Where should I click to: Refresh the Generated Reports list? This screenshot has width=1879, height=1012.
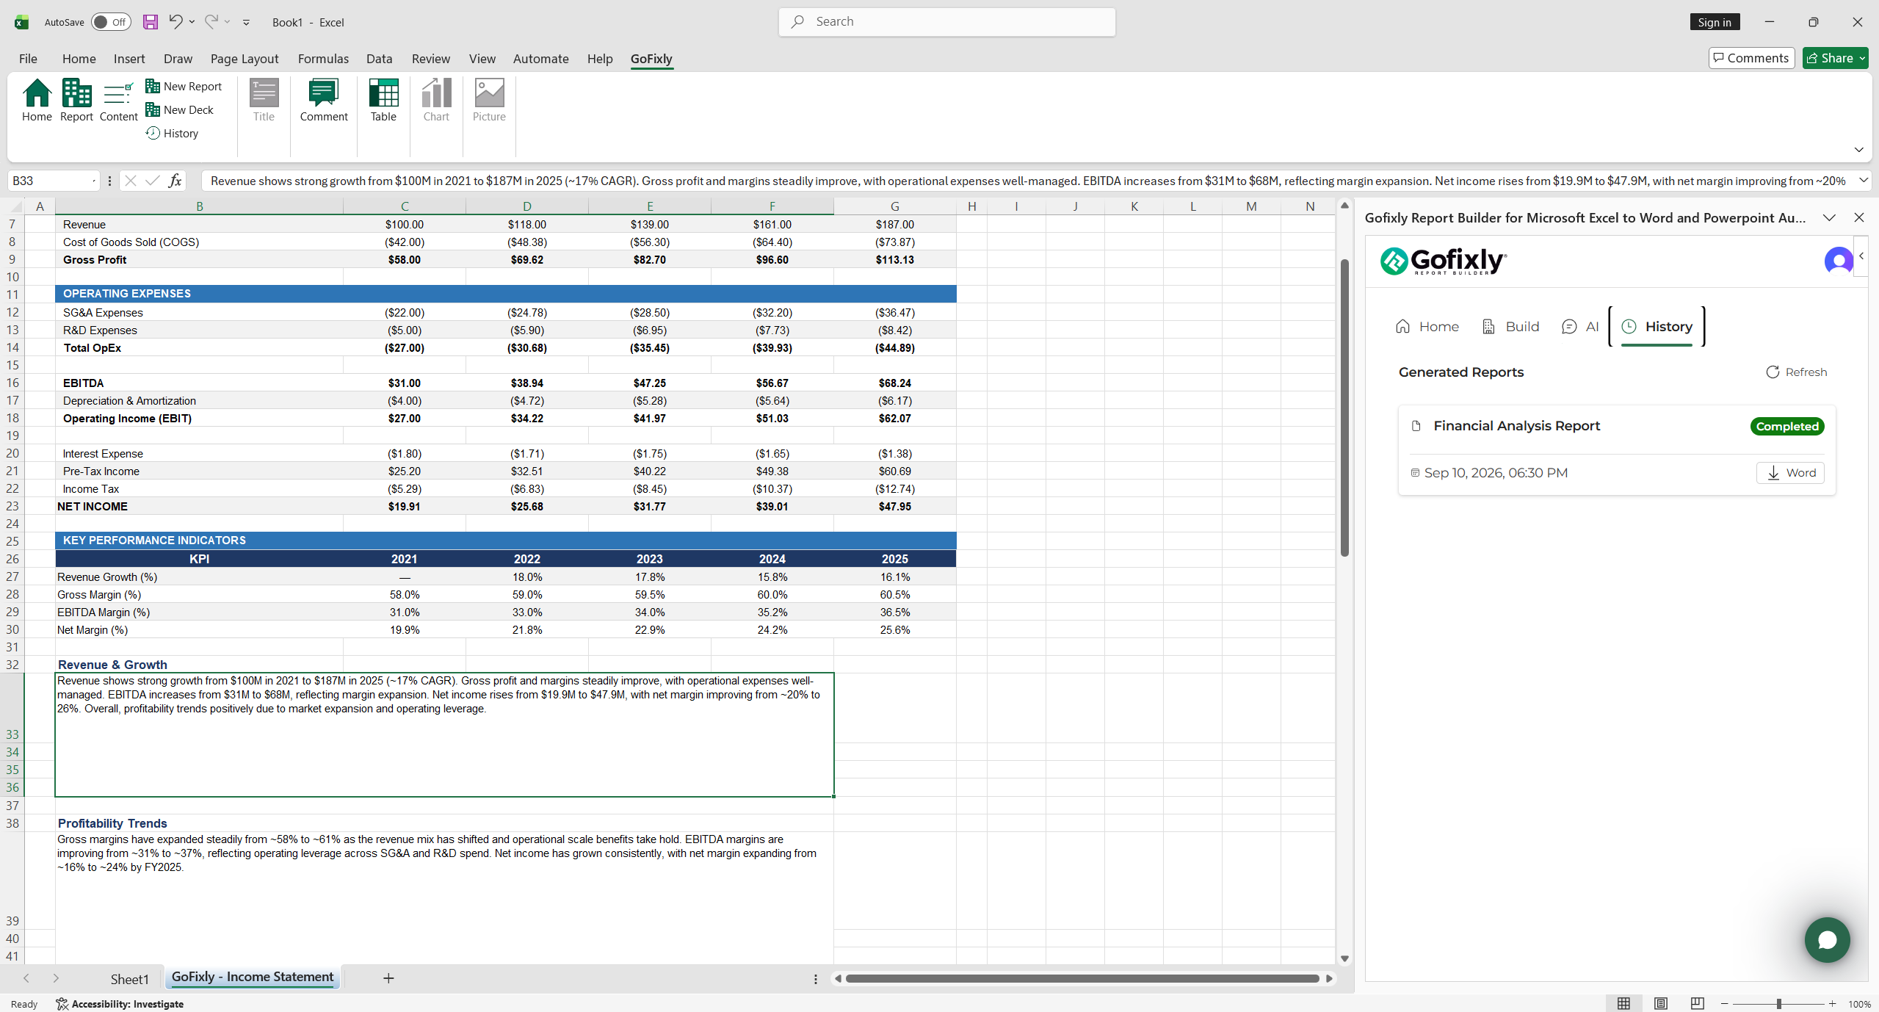[x=1796, y=372]
